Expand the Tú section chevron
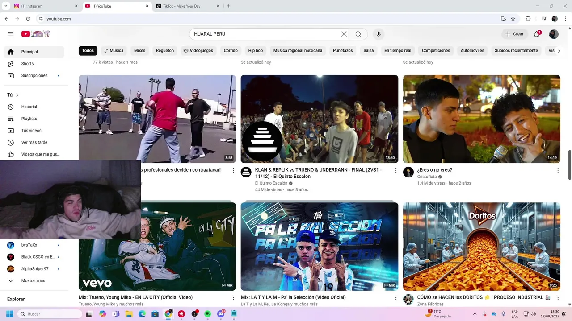 [17, 95]
